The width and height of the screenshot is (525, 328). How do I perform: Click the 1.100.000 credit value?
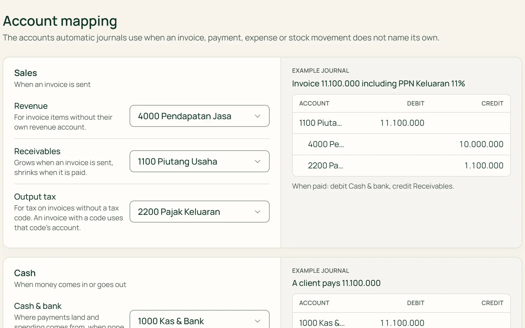coord(484,166)
